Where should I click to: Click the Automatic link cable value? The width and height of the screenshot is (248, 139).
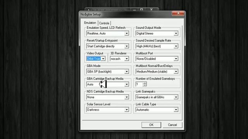(x=143, y=110)
